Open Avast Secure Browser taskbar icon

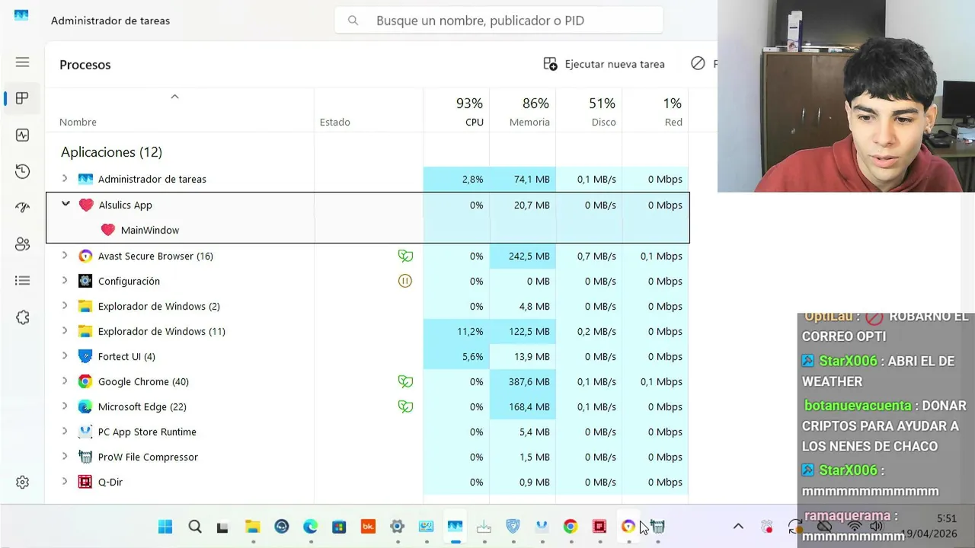pos(628,526)
